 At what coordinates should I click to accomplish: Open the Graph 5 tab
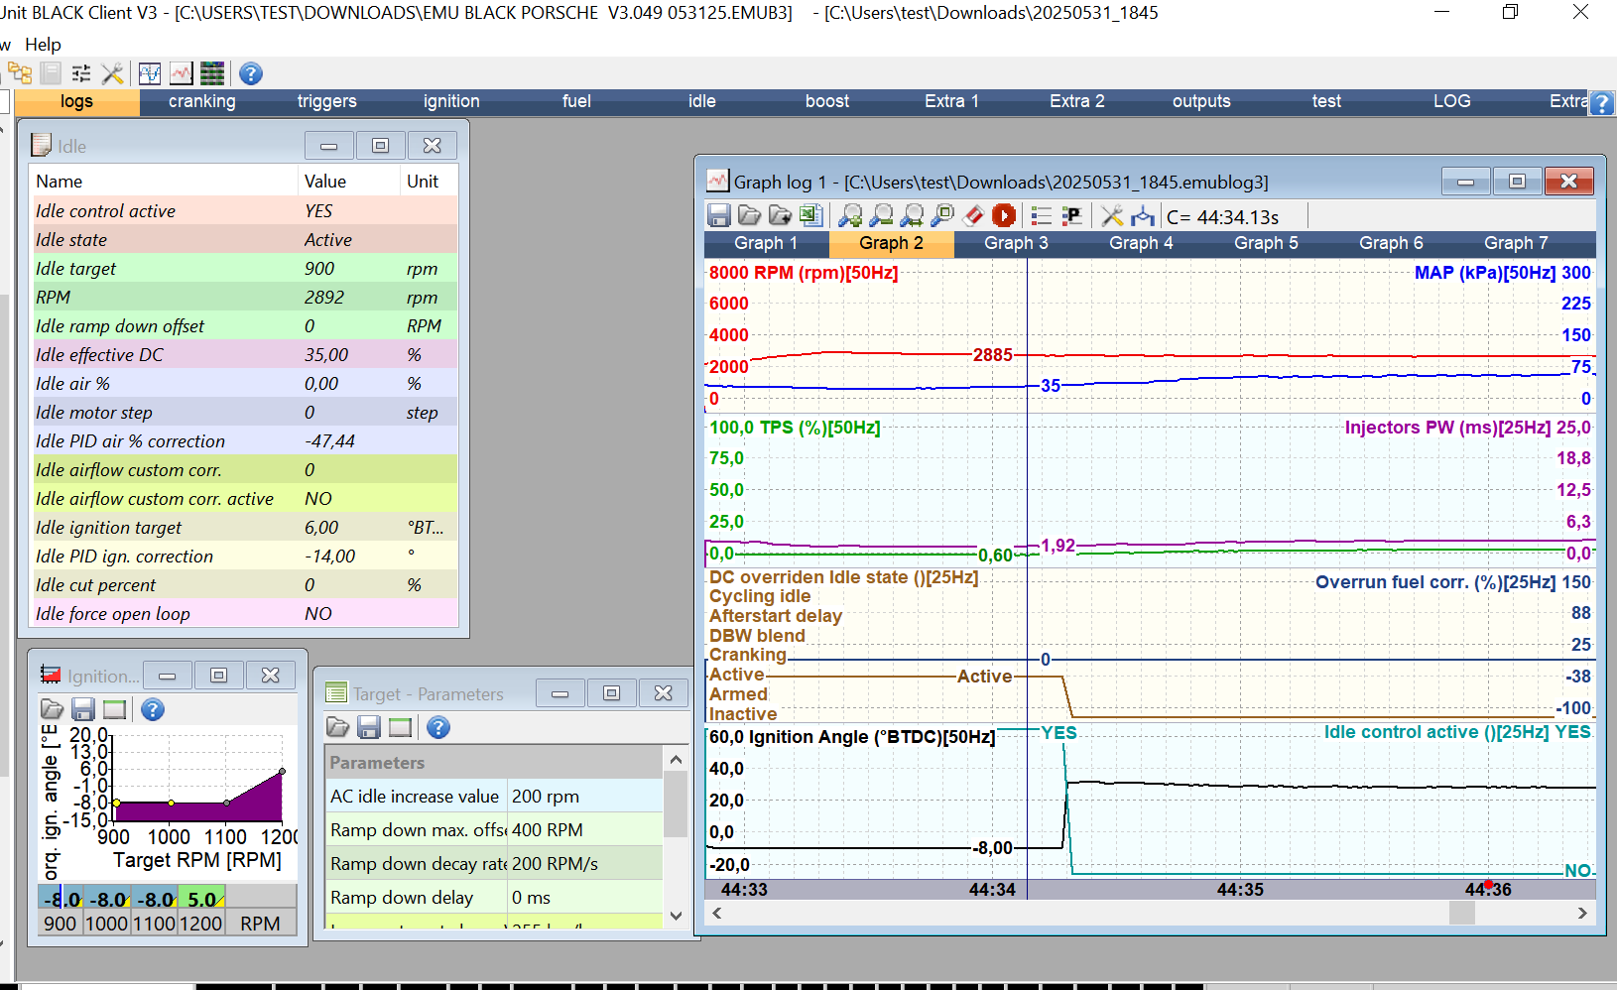coord(1266,243)
